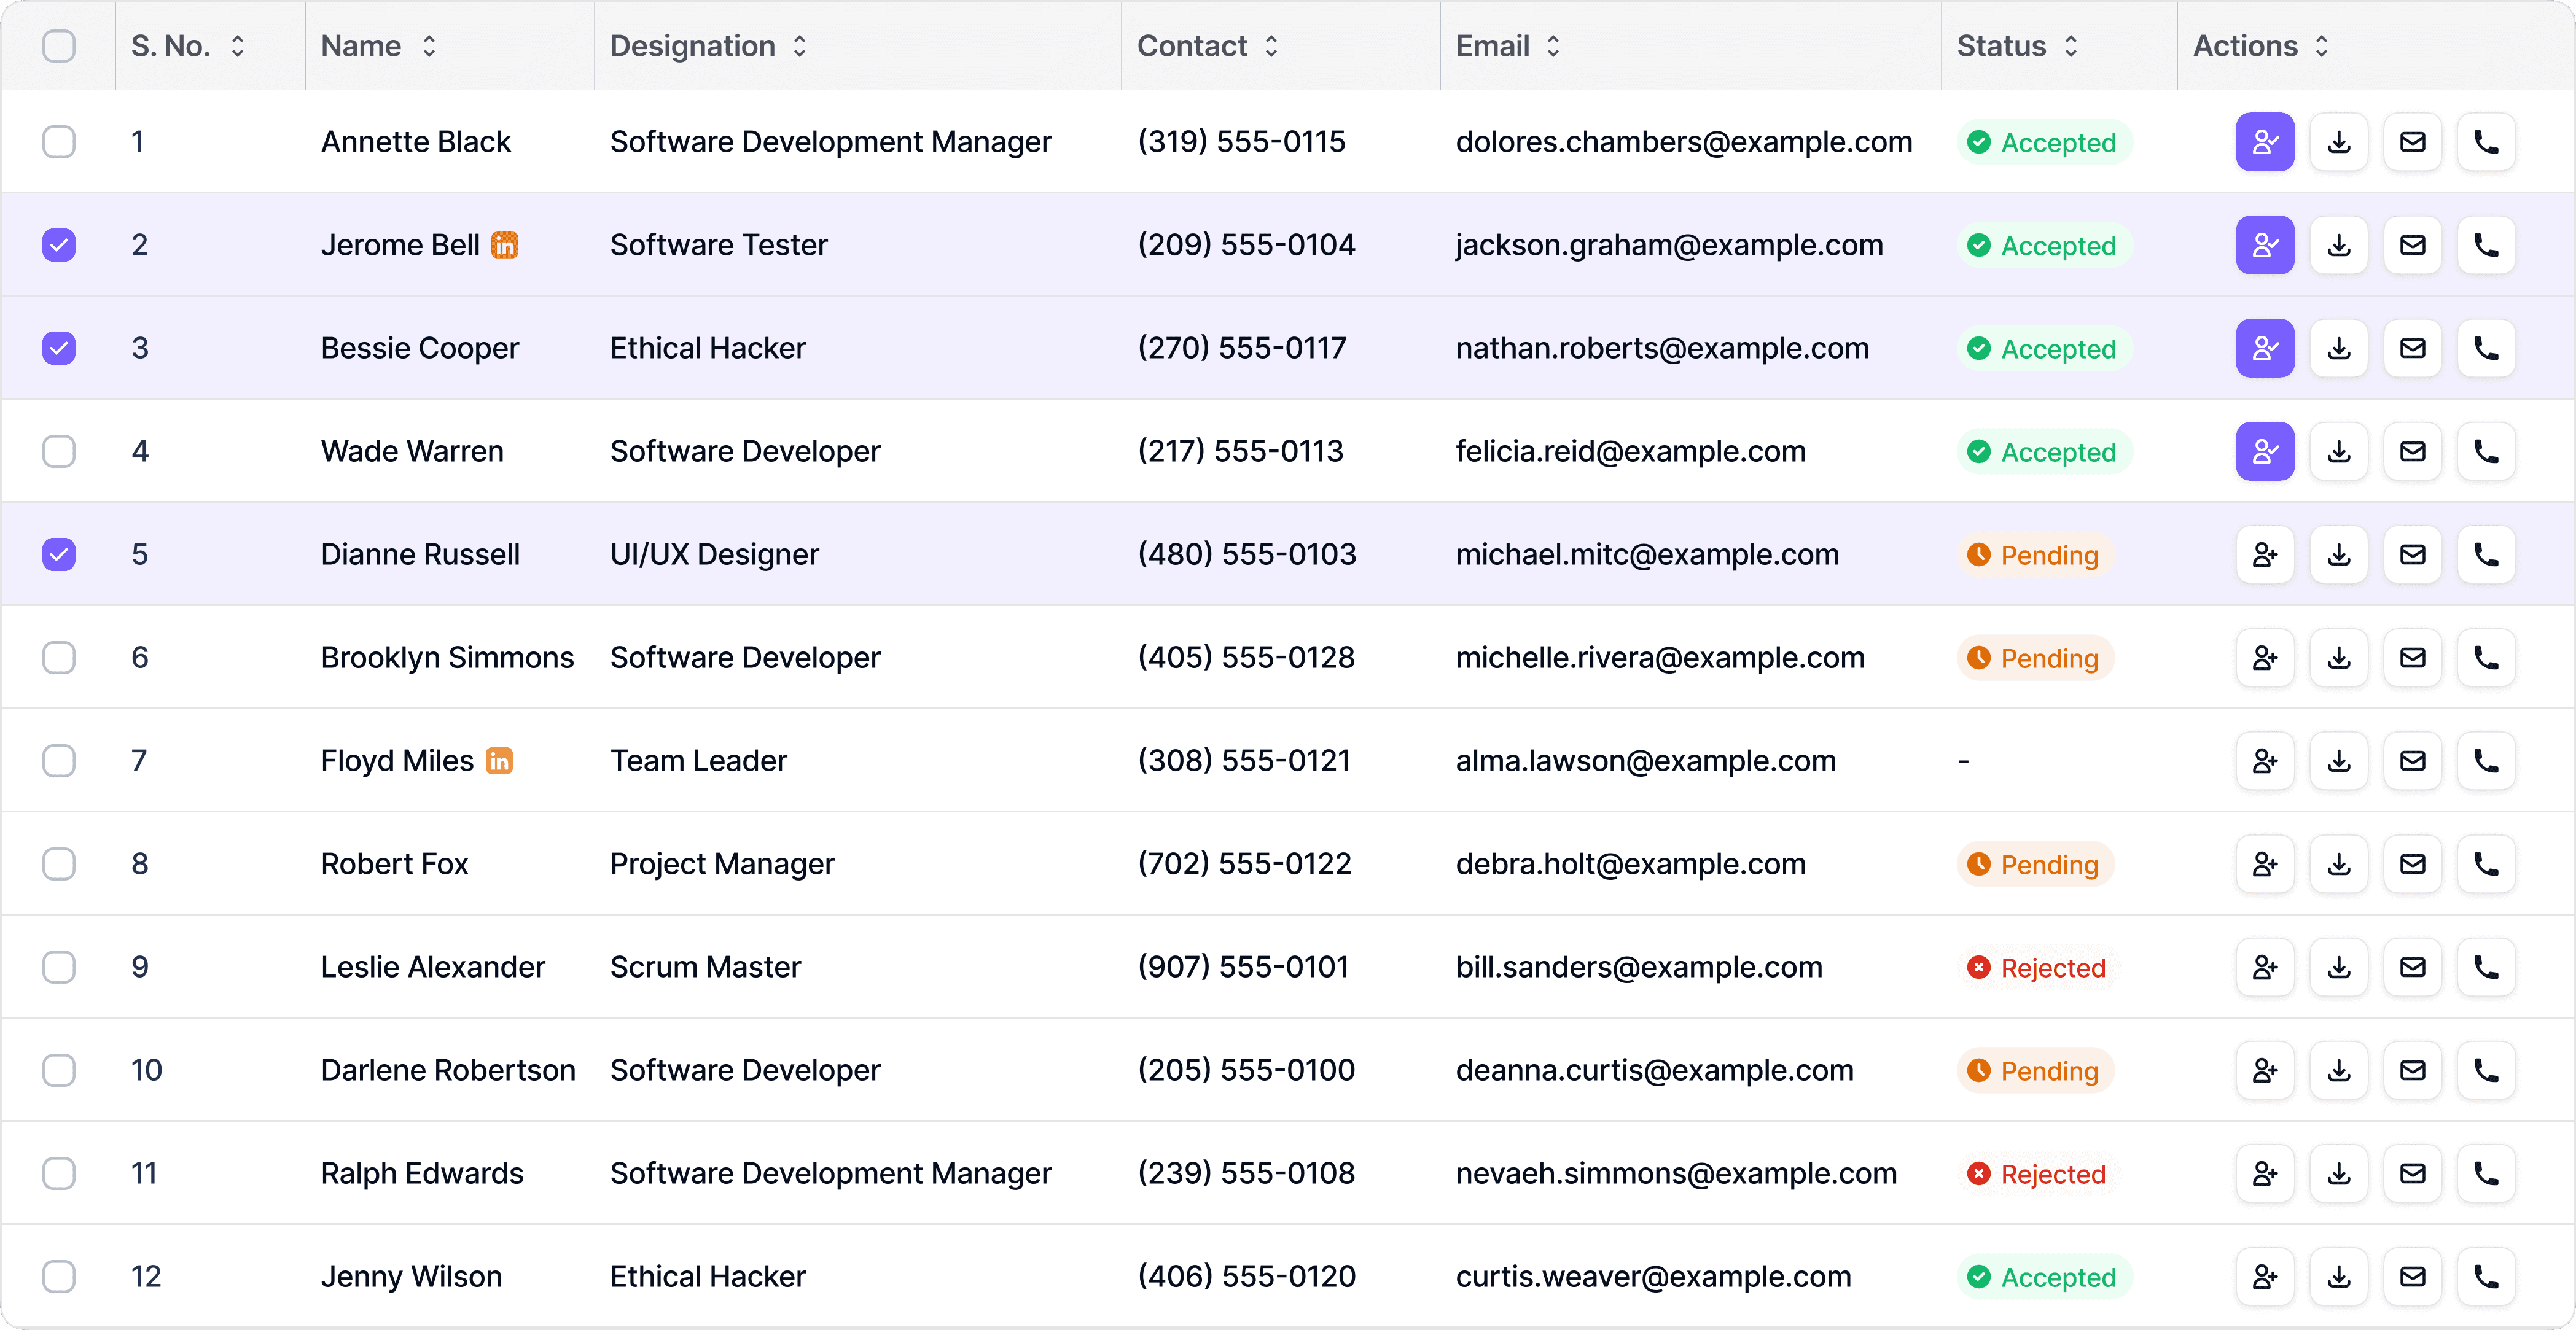Open Floyd Miles's LinkedIn badge
This screenshot has height=1330, width=2576.
(499, 761)
